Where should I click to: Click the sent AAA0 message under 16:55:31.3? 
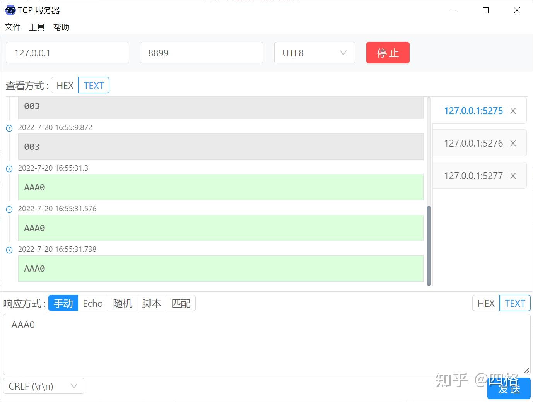pyautogui.click(x=220, y=187)
